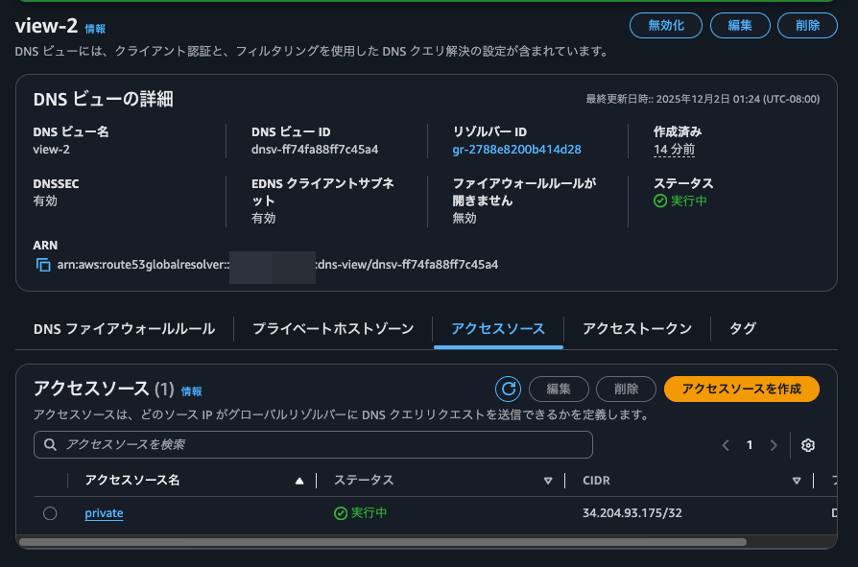Click the search magnifier icon
858x567 pixels.
[50, 445]
